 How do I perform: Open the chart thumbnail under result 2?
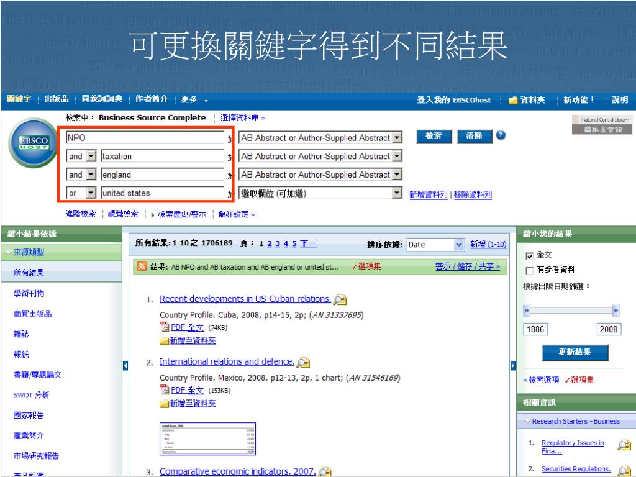[x=207, y=439]
